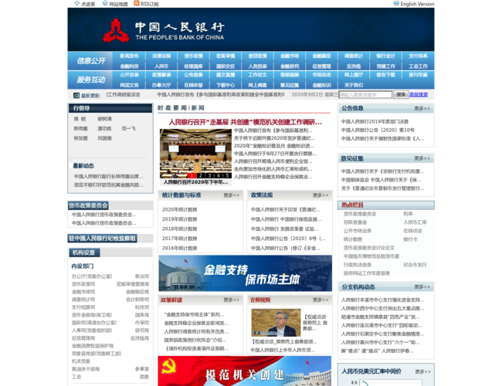This screenshot has height=386, width=502.
Task: Open the 驻中国人民银行纪检监察组 header
Action: [103, 239]
